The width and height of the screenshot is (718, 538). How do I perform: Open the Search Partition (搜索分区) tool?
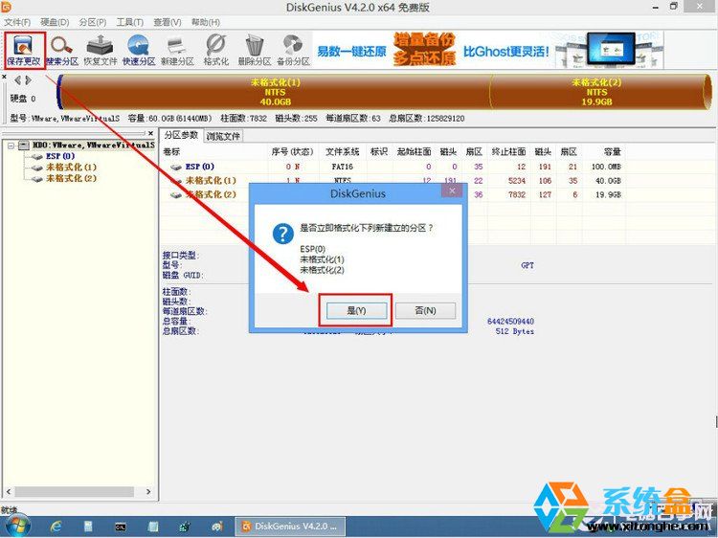point(62,50)
